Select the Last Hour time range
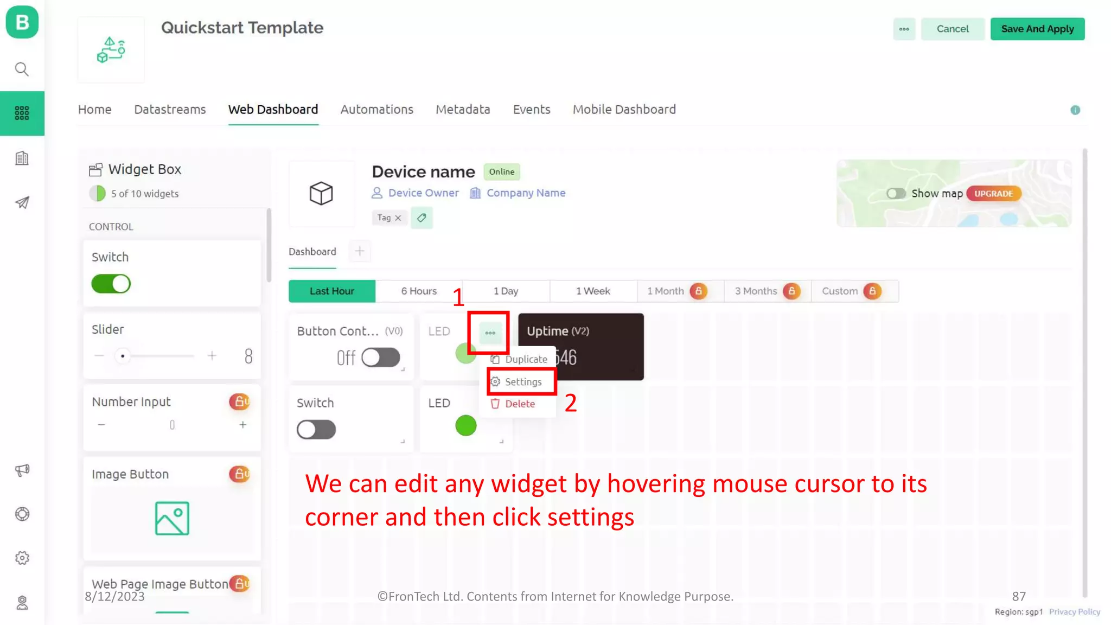Viewport: 1111px width, 625px height. [332, 291]
